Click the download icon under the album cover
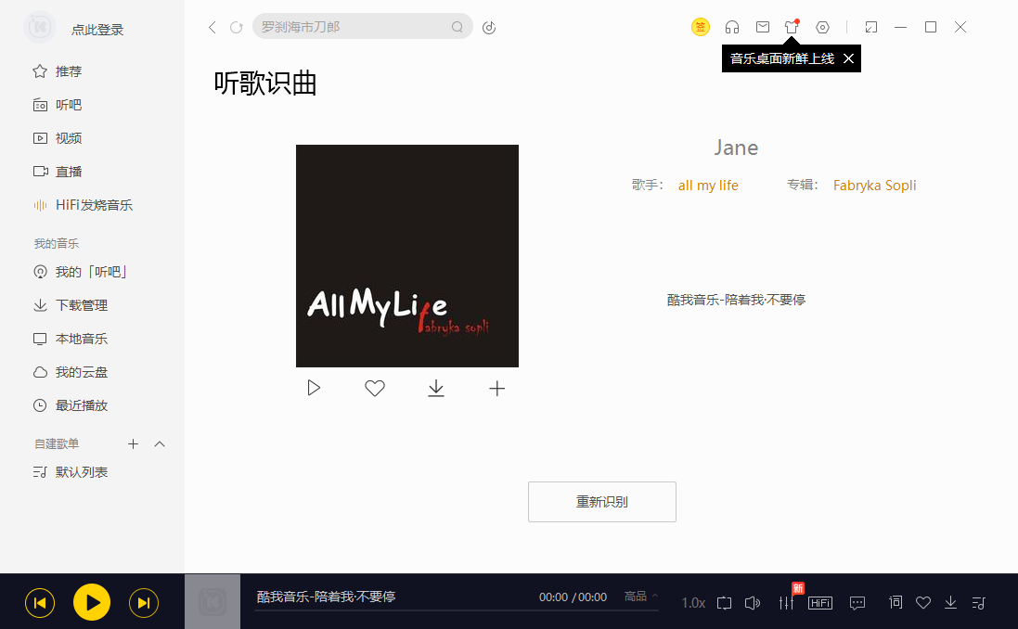The width and height of the screenshot is (1018, 629). pyautogui.click(x=436, y=389)
